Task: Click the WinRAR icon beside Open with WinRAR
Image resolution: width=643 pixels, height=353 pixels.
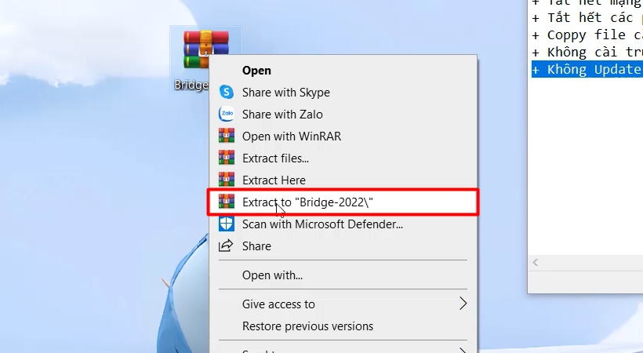Action: click(x=227, y=136)
